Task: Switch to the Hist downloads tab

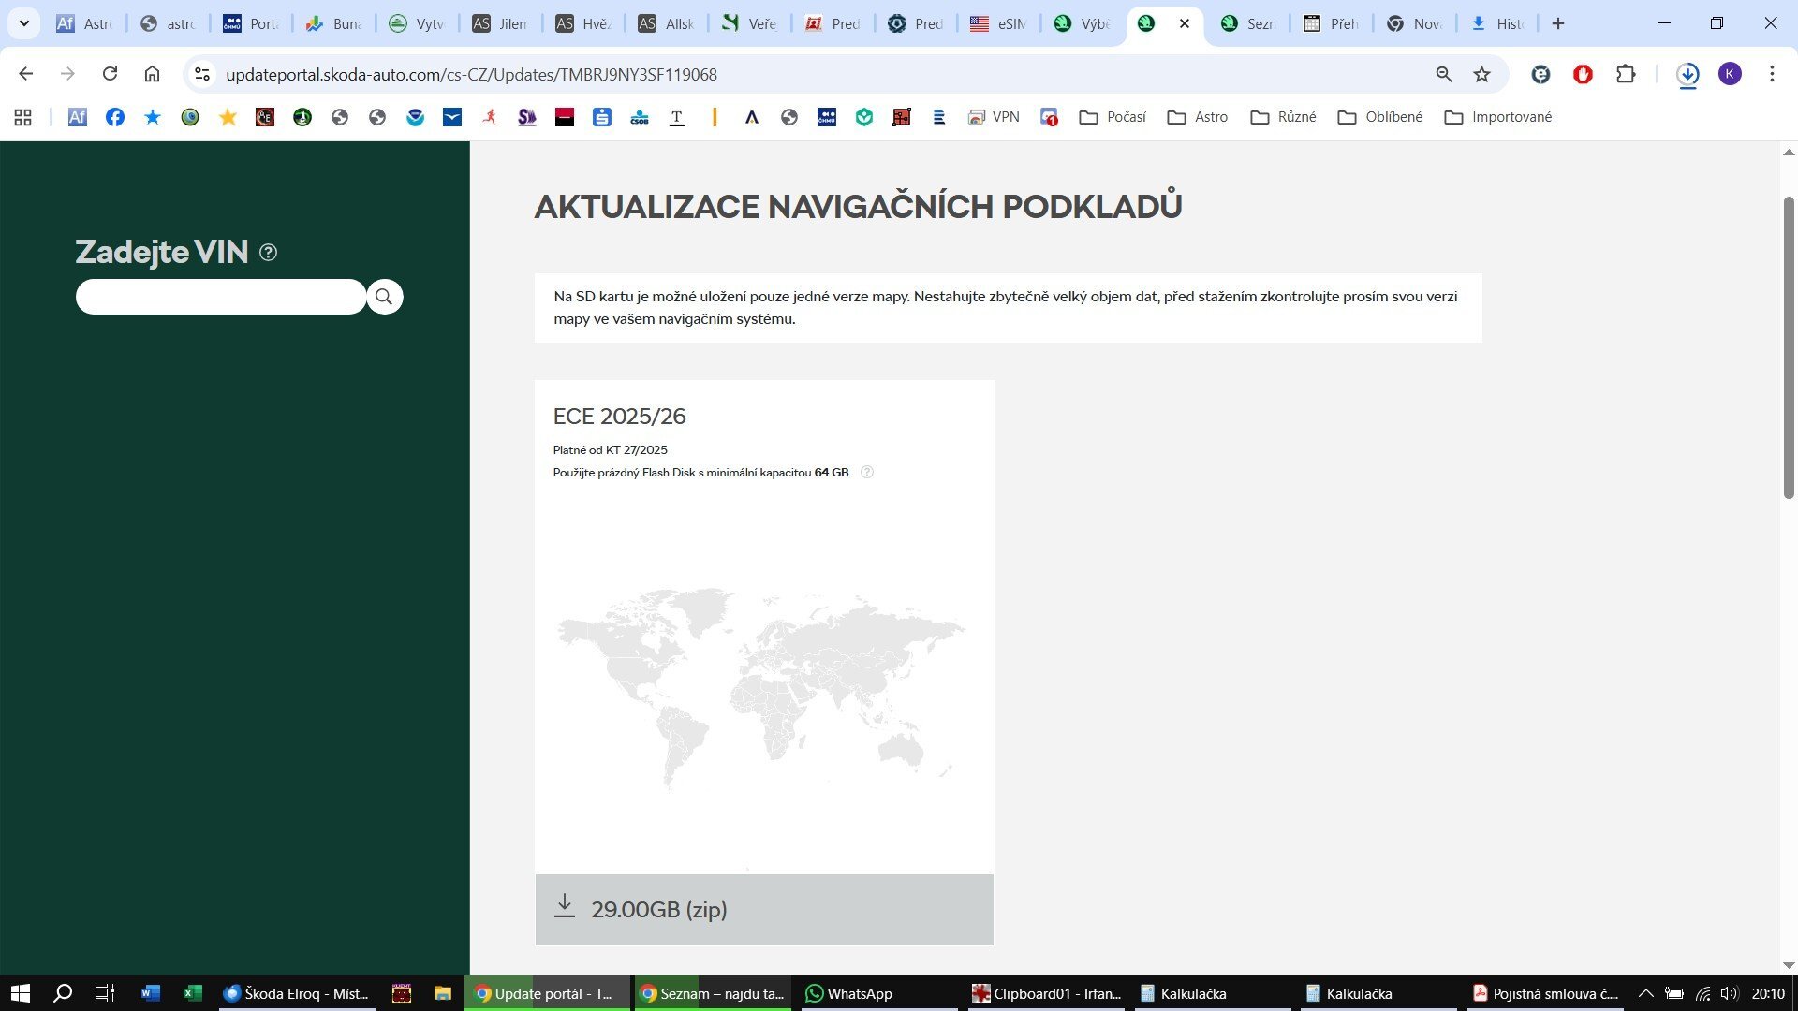Action: coord(1497,23)
